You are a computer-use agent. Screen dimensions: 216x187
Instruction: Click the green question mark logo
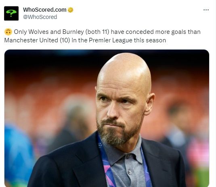(11, 13)
